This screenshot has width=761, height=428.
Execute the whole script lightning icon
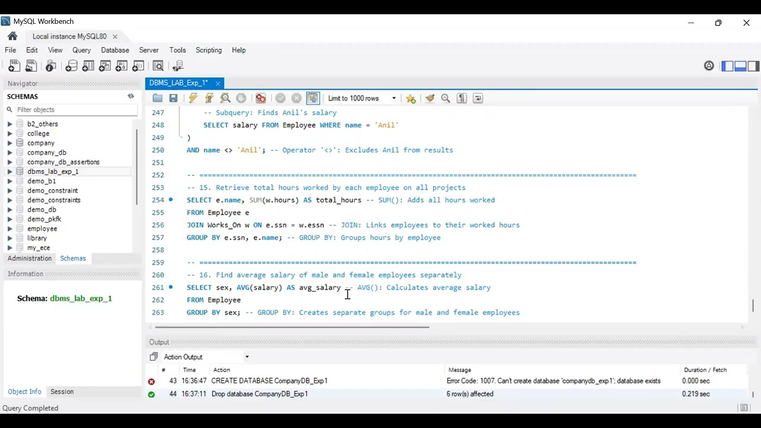click(193, 98)
